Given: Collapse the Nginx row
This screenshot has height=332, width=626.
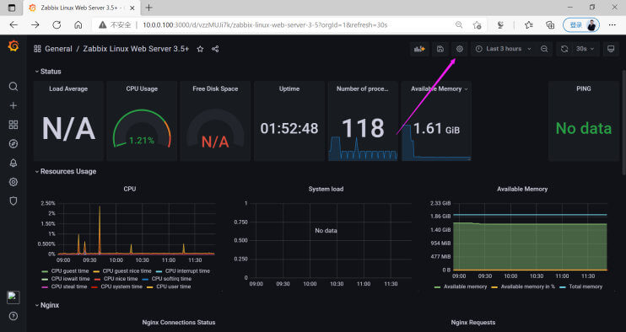Looking at the screenshot, I should [46, 305].
